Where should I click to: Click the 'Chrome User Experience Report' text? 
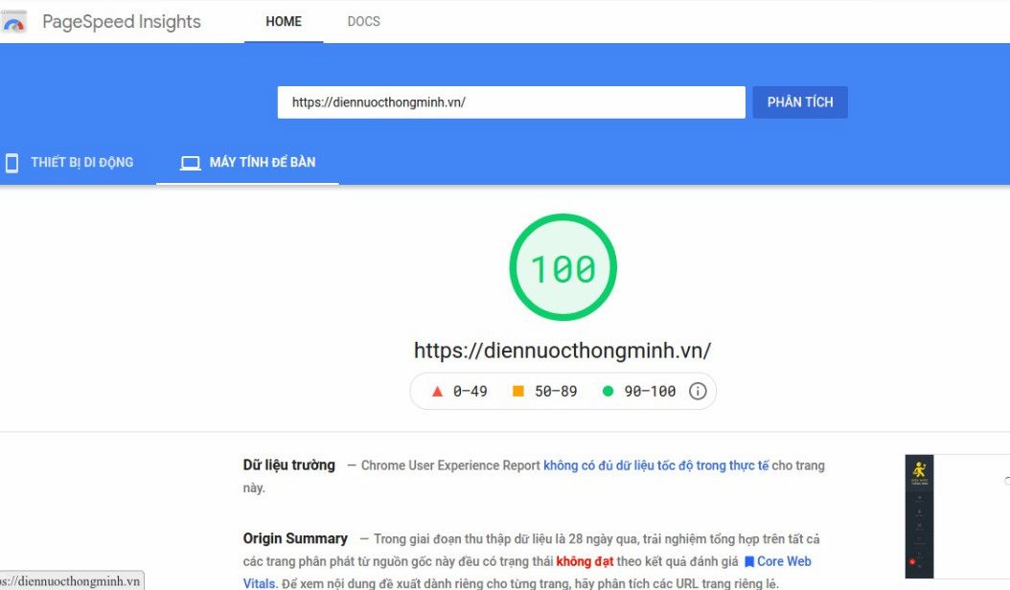(450, 465)
